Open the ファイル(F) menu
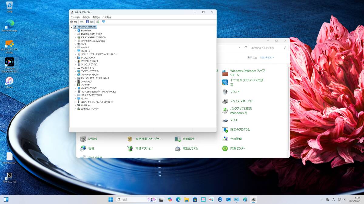Screen dimensions: 364x204 (x=75, y=17)
